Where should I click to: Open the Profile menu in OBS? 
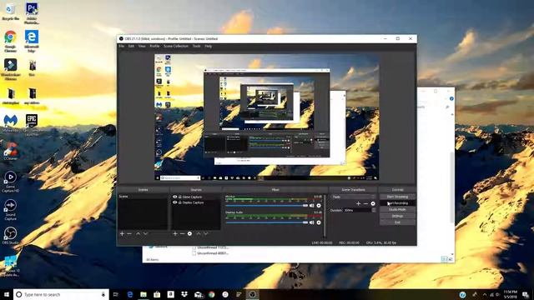pyautogui.click(x=154, y=46)
